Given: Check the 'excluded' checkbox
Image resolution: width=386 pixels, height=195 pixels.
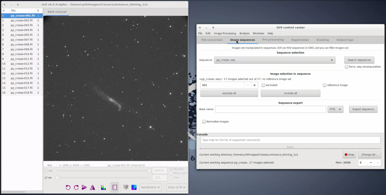Looking at the screenshot, I should [263, 85].
